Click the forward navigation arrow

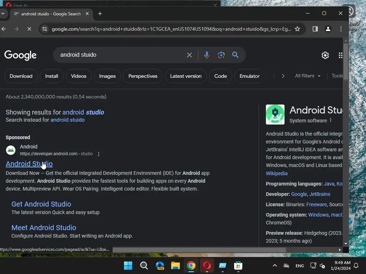click(x=16, y=29)
